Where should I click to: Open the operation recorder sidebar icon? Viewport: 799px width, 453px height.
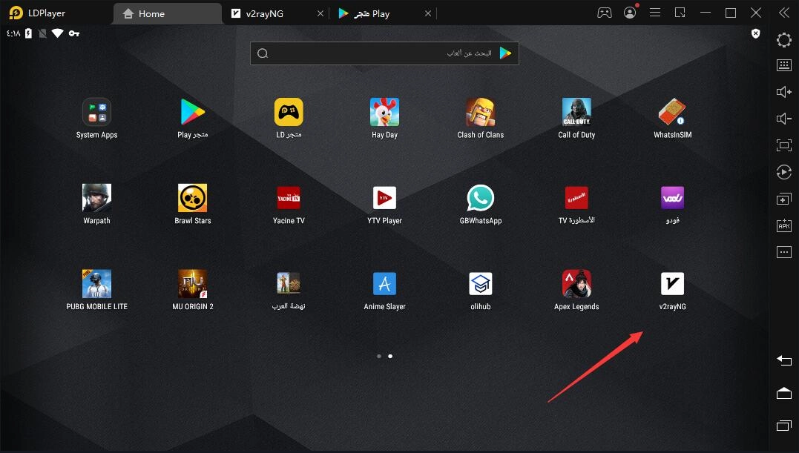pos(783,172)
